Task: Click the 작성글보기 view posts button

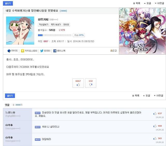Action: [44, 25]
